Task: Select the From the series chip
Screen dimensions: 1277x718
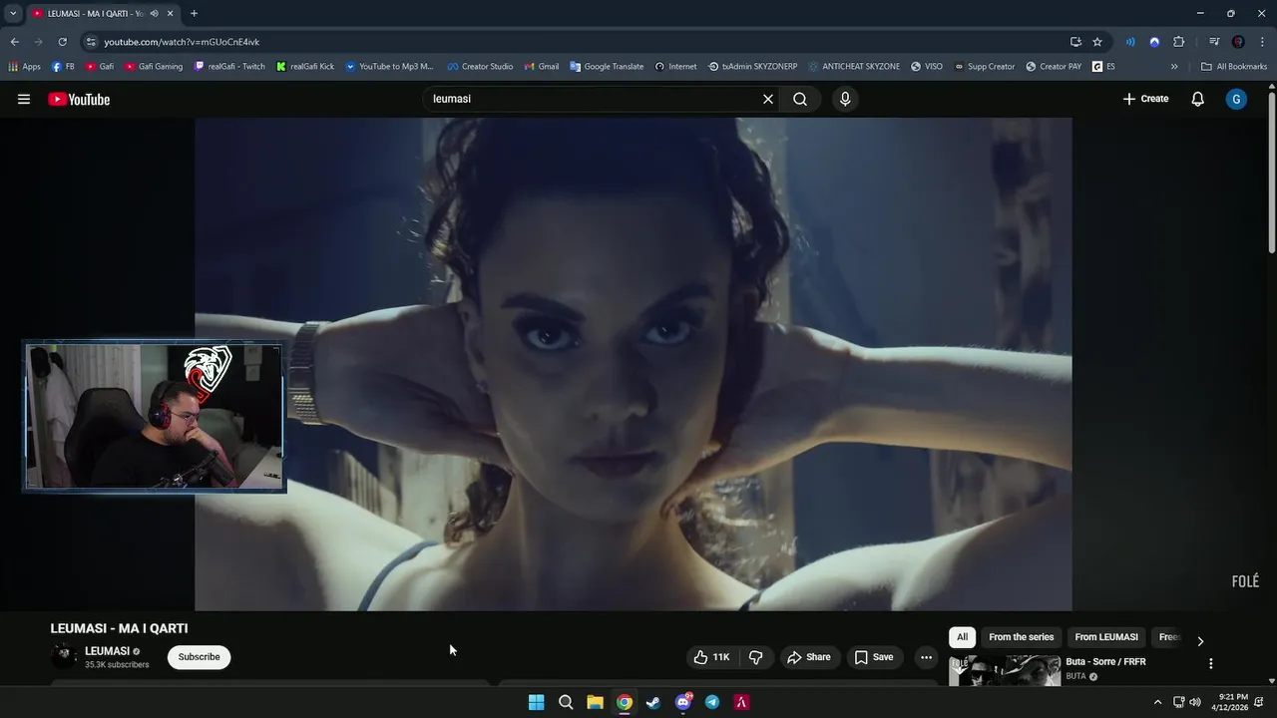Action: click(x=1021, y=637)
